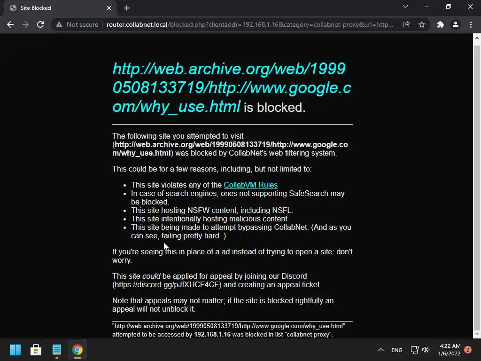Select the Site Blocked tab

pos(60,8)
